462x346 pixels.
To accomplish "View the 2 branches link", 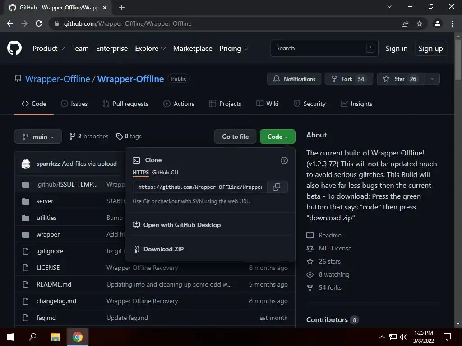I will tap(89, 137).
